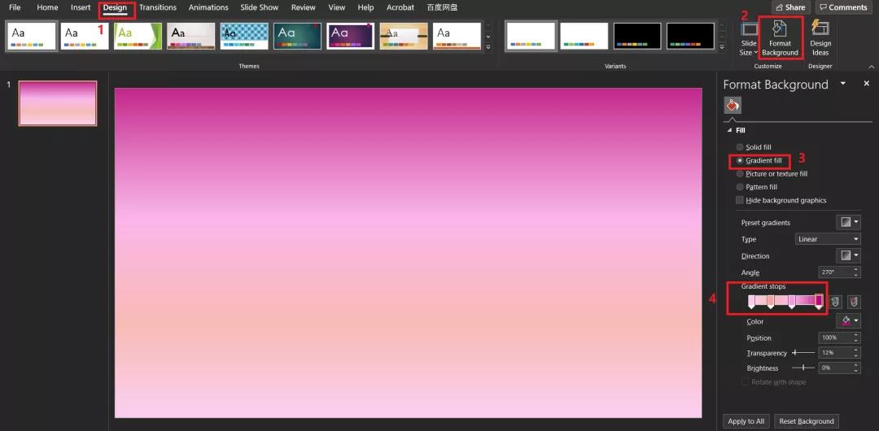Expand the Themes gallery
This screenshot has height=431, width=879.
coord(488,48)
